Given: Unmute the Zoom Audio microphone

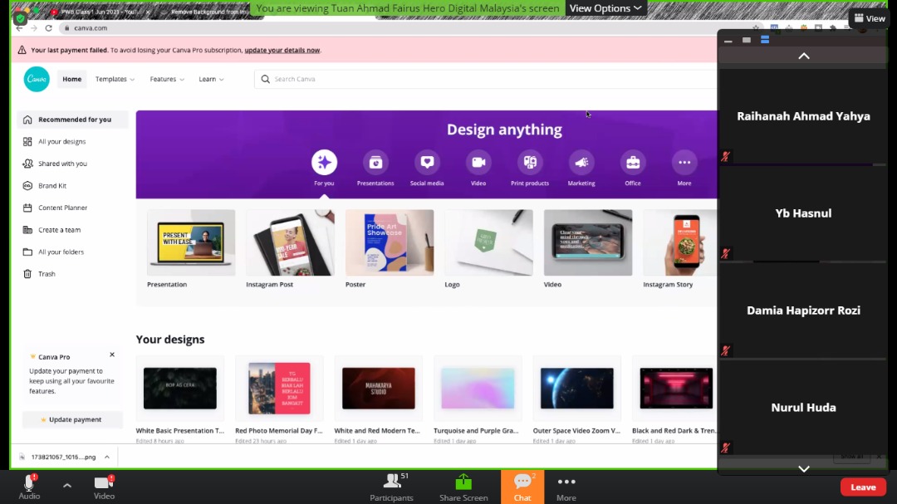Looking at the screenshot, I should [x=29, y=487].
